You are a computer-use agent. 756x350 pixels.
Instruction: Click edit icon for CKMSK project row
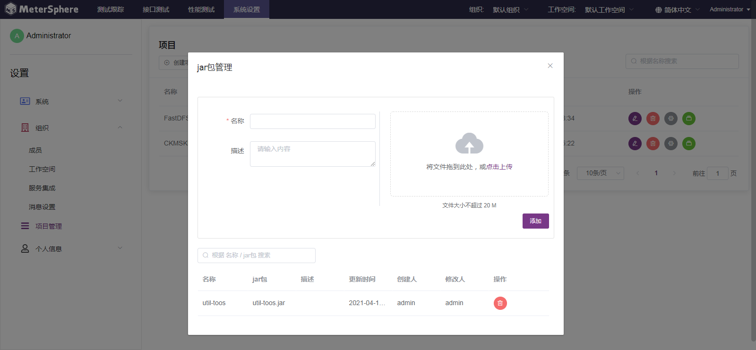click(635, 144)
